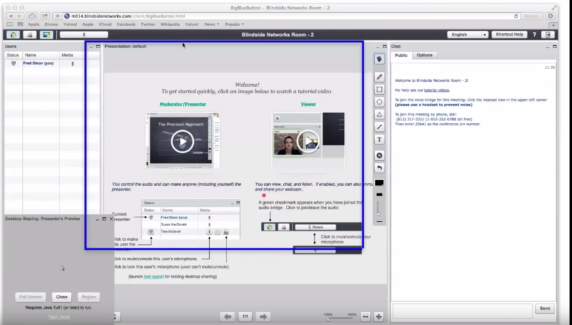Open the English language dropdown
The image size is (572, 325).
point(467,35)
